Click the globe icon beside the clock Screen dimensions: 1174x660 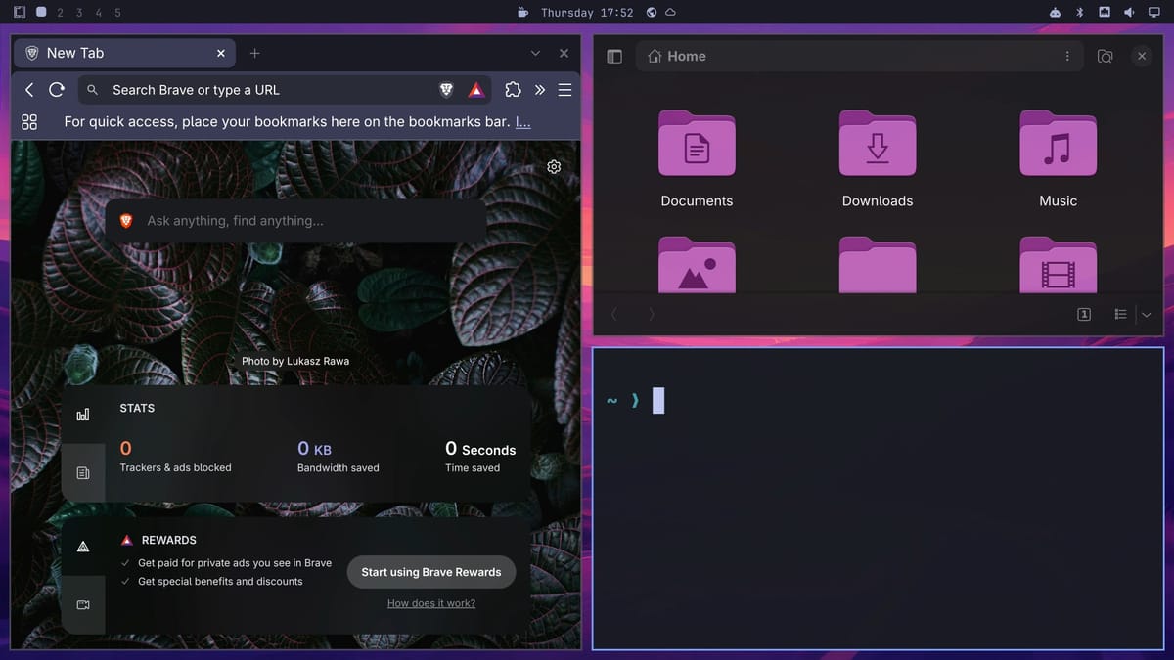point(652,13)
